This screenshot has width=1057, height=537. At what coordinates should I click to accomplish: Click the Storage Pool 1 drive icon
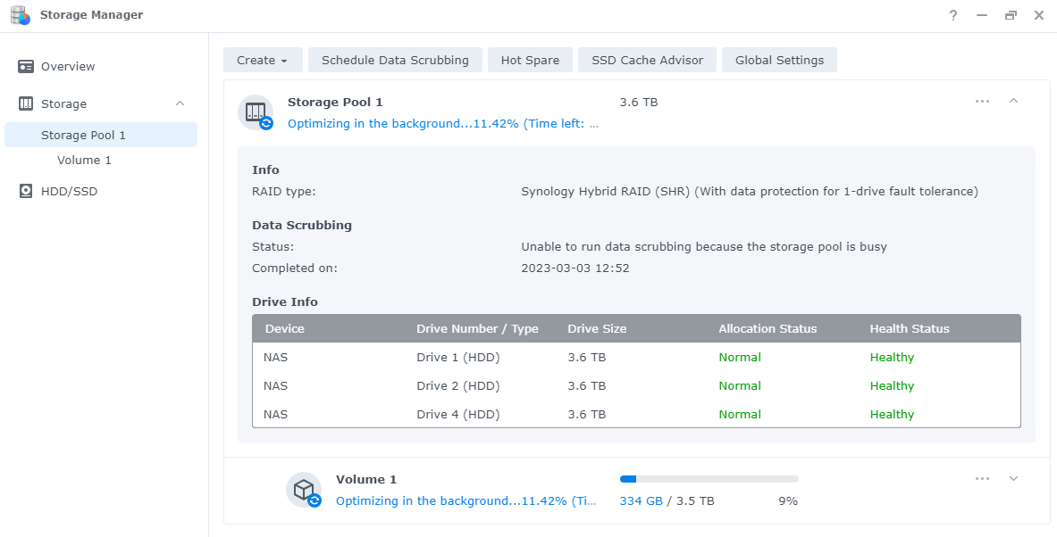coord(256,112)
